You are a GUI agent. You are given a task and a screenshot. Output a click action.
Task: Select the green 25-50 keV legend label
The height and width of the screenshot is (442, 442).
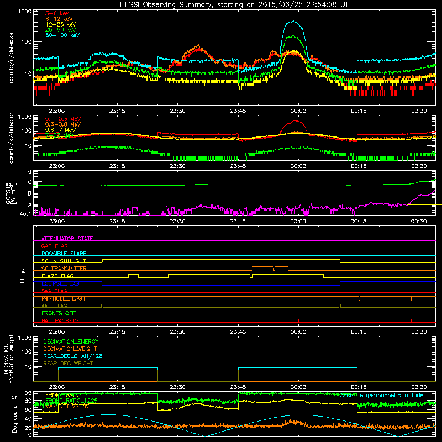[x=60, y=30]
